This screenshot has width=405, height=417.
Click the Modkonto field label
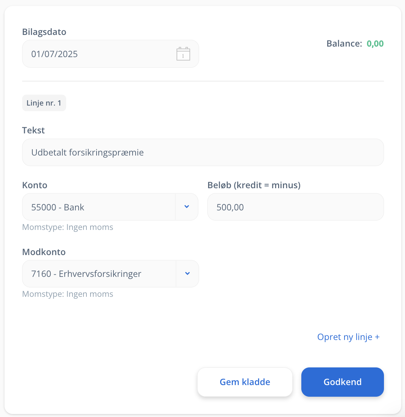click(44, 252)
